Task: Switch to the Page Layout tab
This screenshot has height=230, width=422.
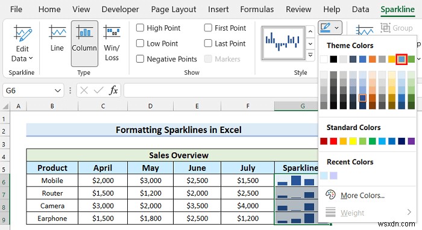Action: [x=174, y=10]
